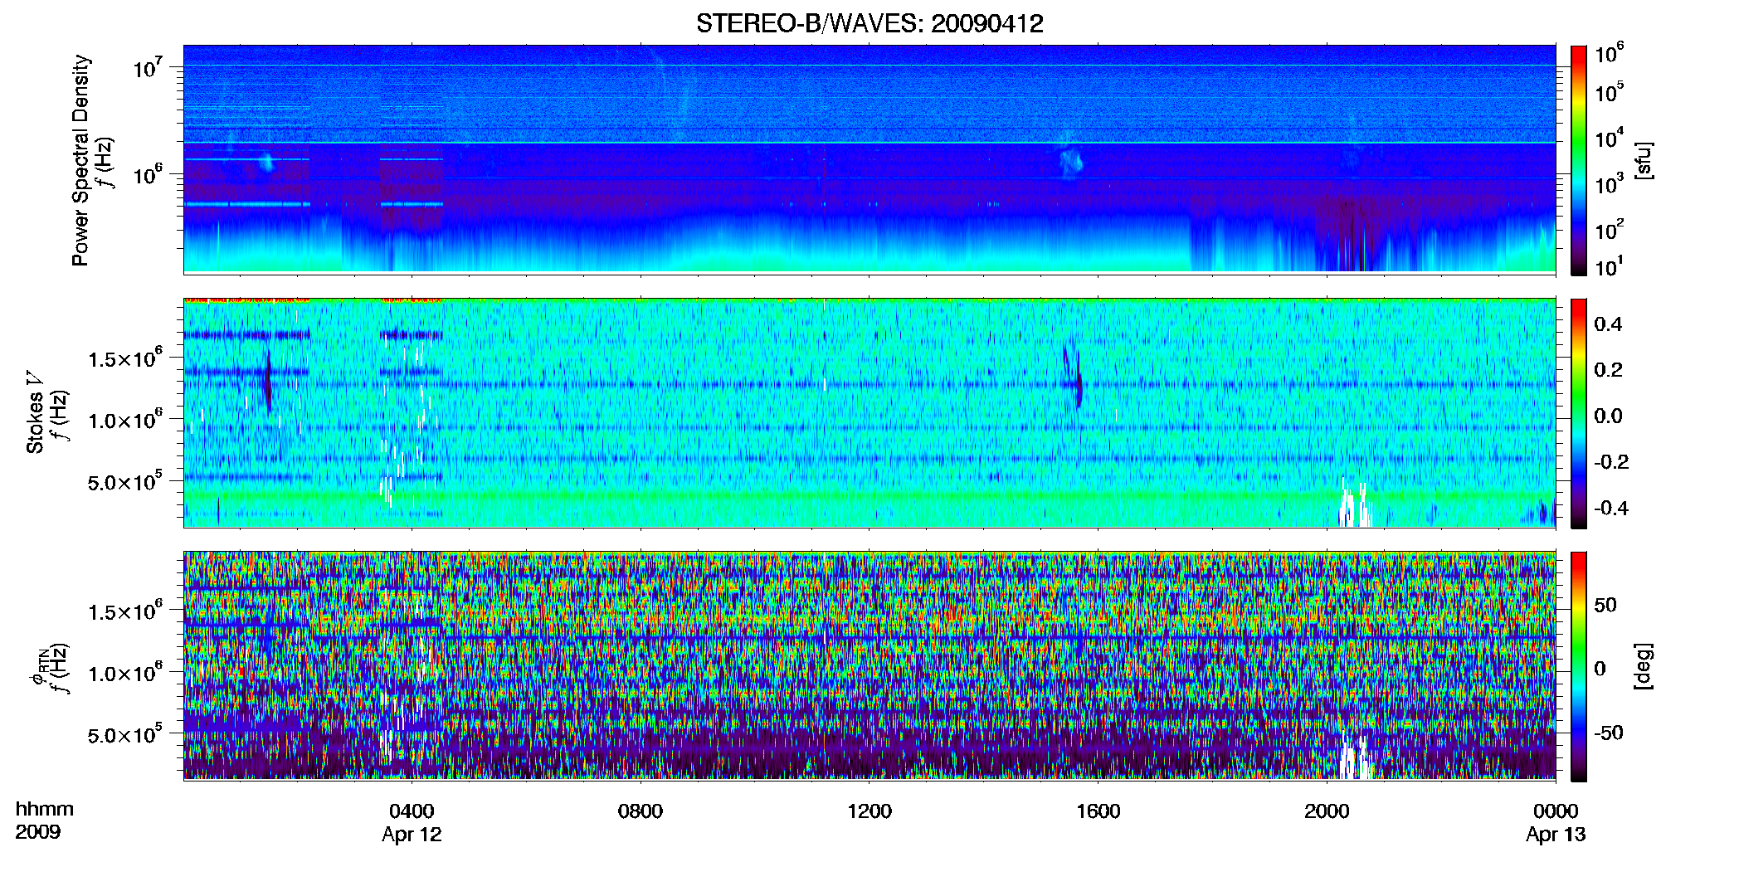Viewport: 1739px width, 896px height.
Task: Click the 10^6 frequency tick of the top panel
Action: pos(149,174)
